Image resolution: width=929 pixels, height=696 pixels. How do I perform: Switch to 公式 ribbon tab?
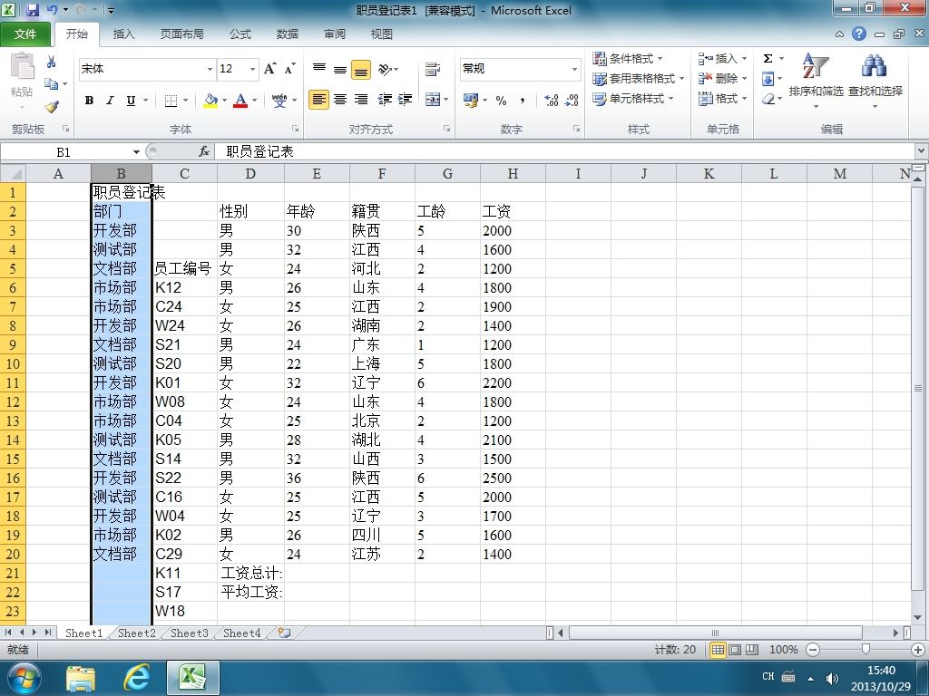(240, 34)
